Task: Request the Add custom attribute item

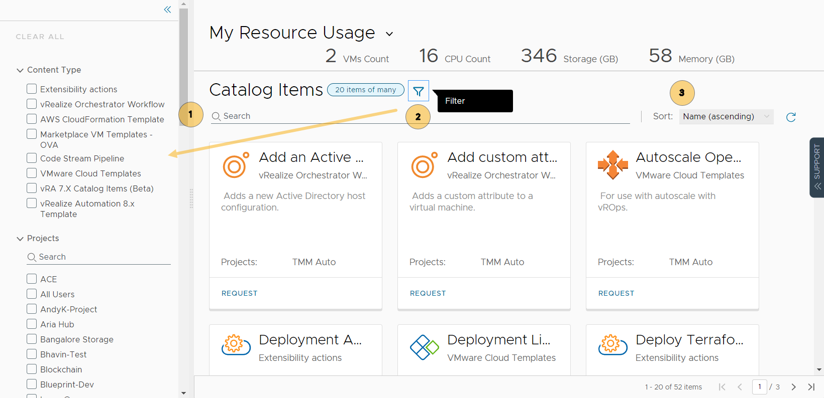Action: pos(428,293)
